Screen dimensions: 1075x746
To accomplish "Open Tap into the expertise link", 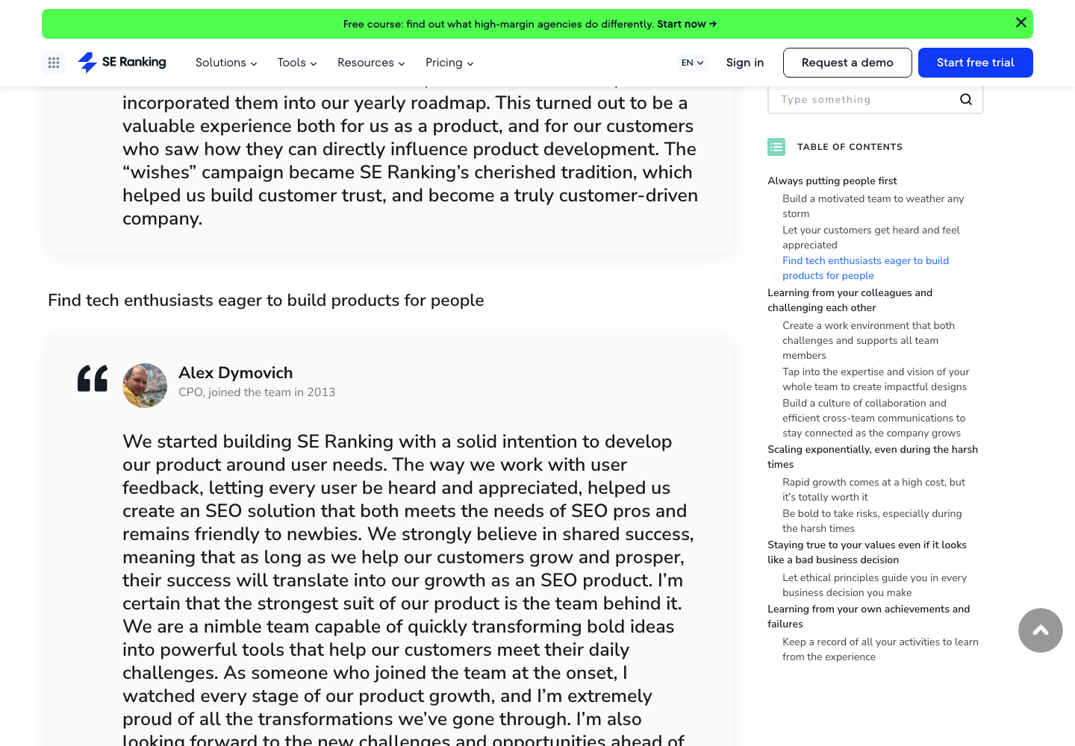I will (876, 379).
